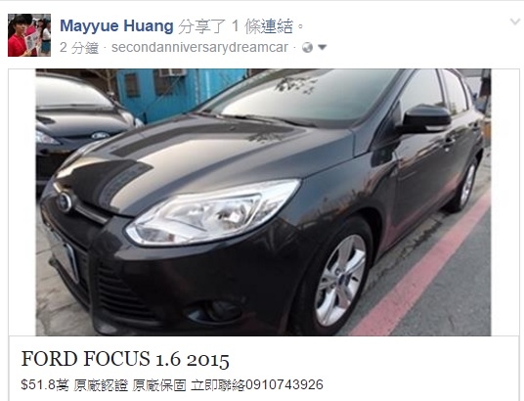The width and height of the screenshot is (524, 401).
Task: Click the car's front headlight in photo
Action: coord(213,212)
